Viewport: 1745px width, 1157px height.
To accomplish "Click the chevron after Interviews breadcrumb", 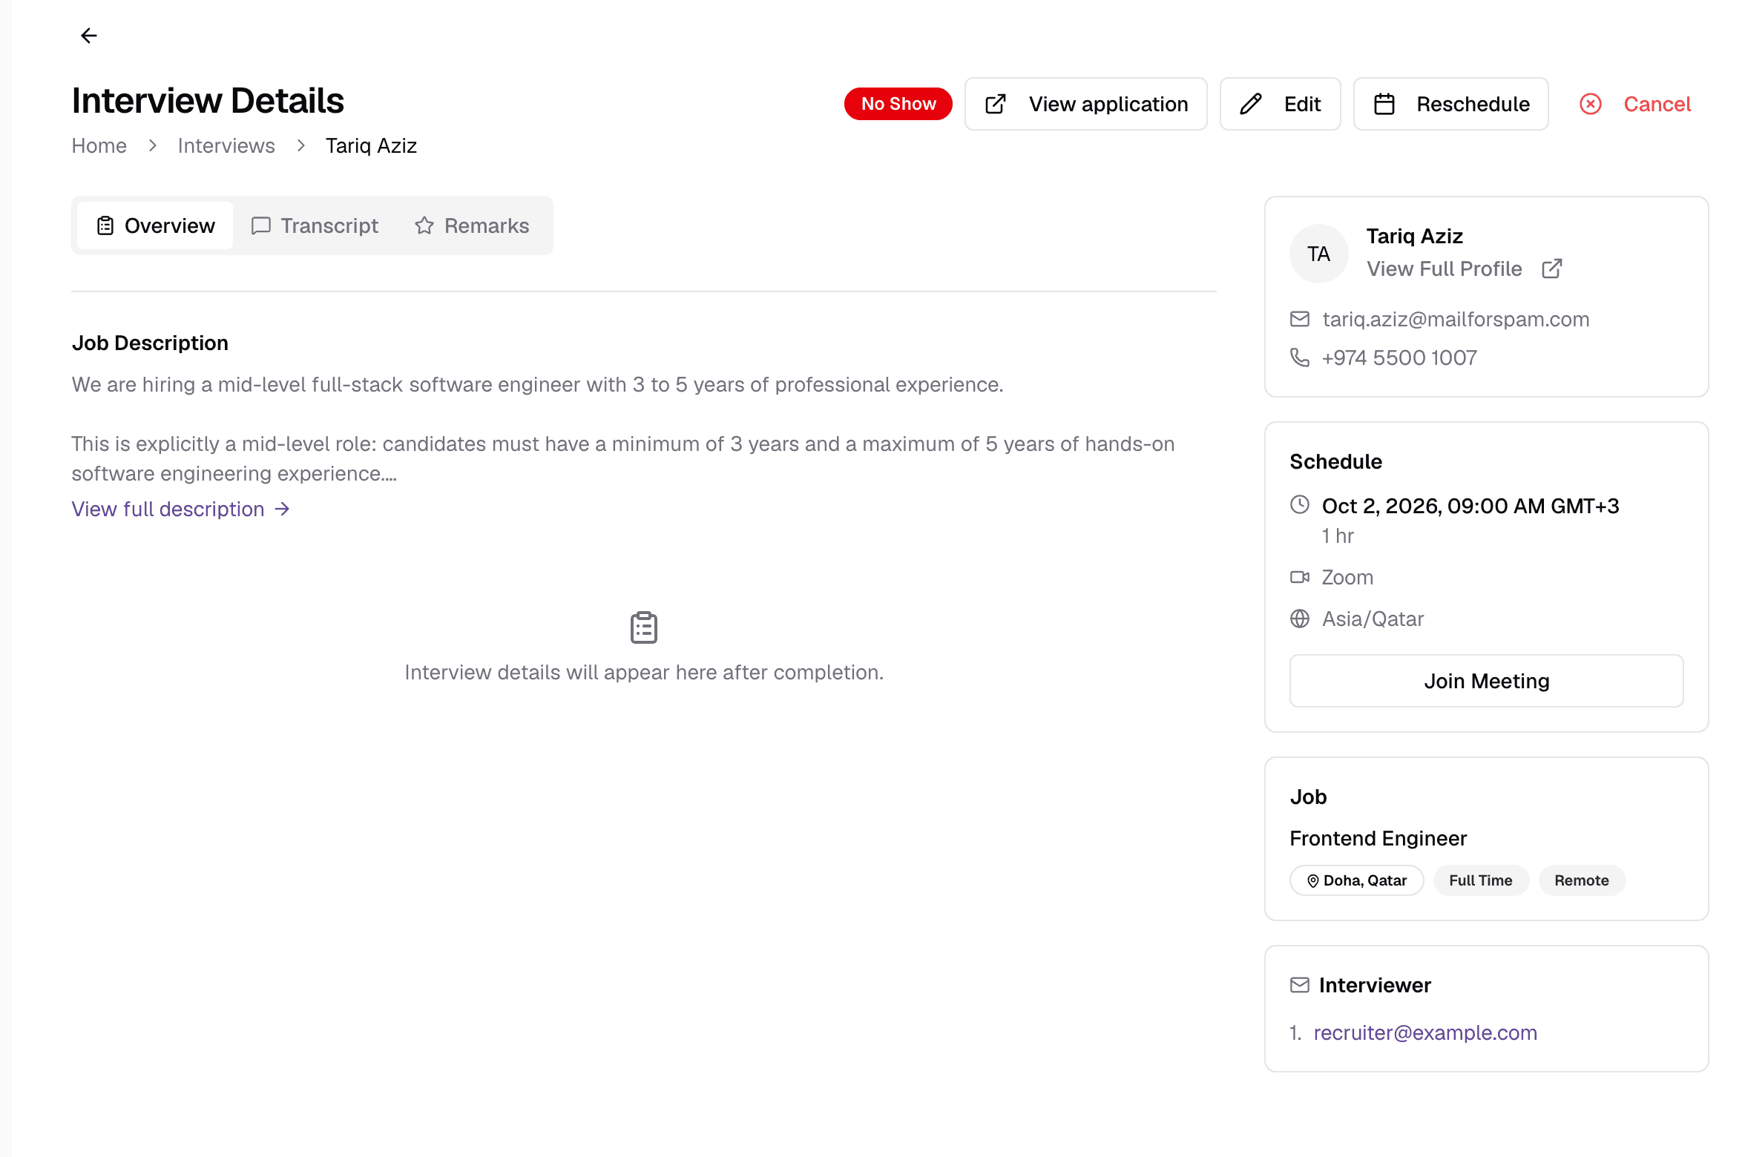I will pyautogui.click(x=300, y=145).
